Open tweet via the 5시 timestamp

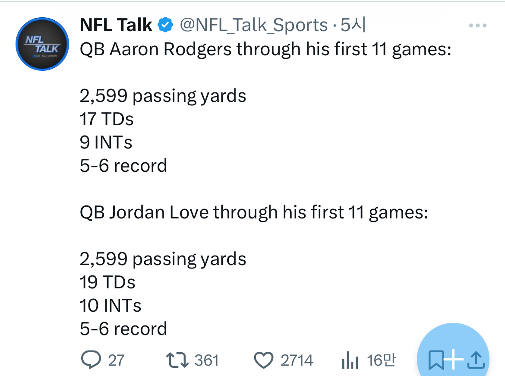pyautogui.click(x=353, y=25)
